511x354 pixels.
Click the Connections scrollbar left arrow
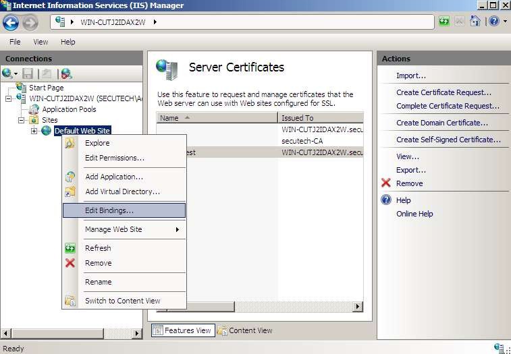coord(6,334)
